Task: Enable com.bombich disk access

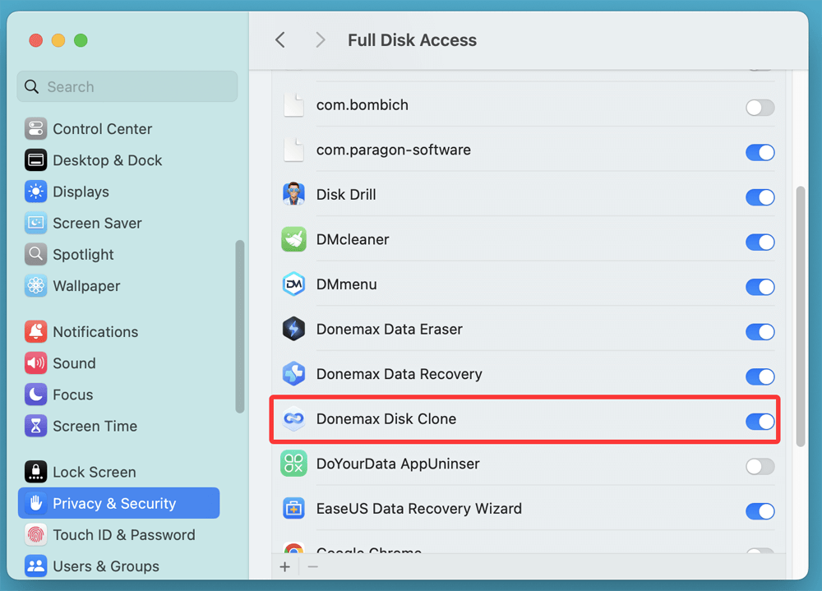Action: [x=760, y=107]
